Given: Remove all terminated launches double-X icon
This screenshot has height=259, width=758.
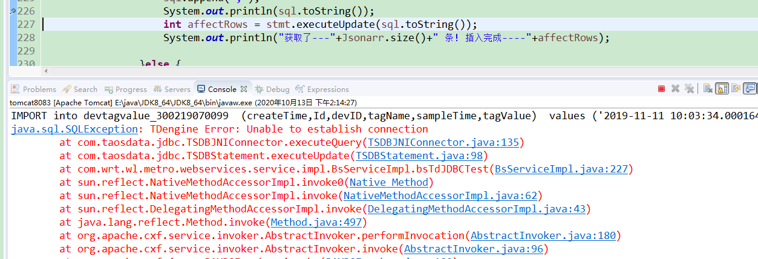Looking at the screenshot, I should coord(689,89).
